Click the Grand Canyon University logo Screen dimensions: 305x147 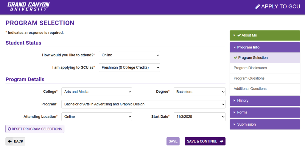coord(28,7)
